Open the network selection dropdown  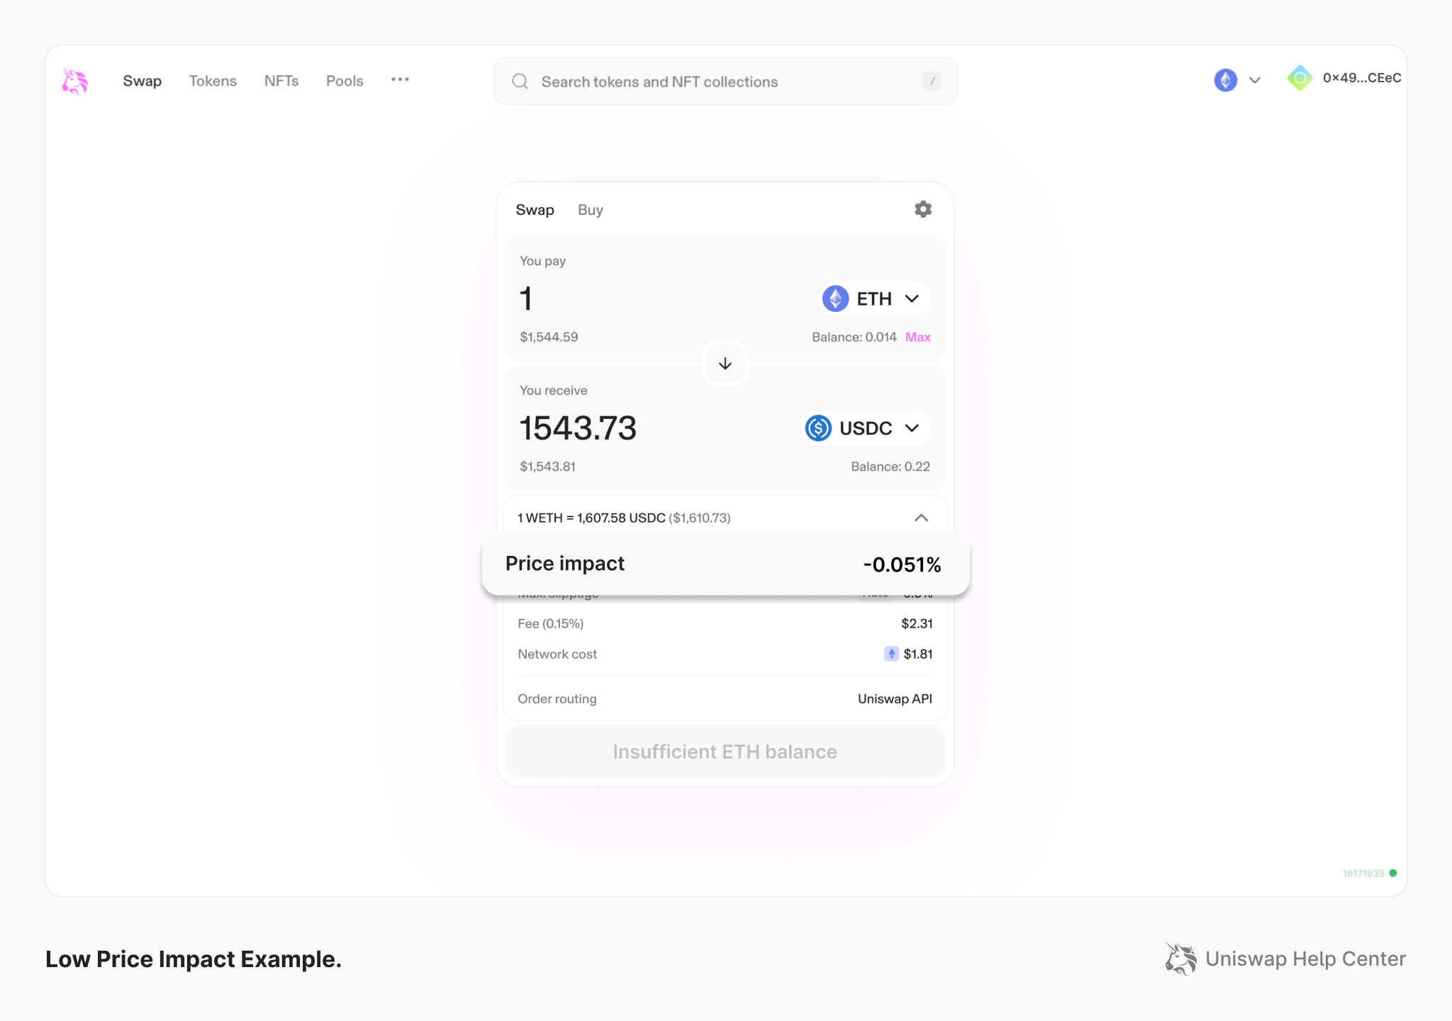[x=1255, y=80]
